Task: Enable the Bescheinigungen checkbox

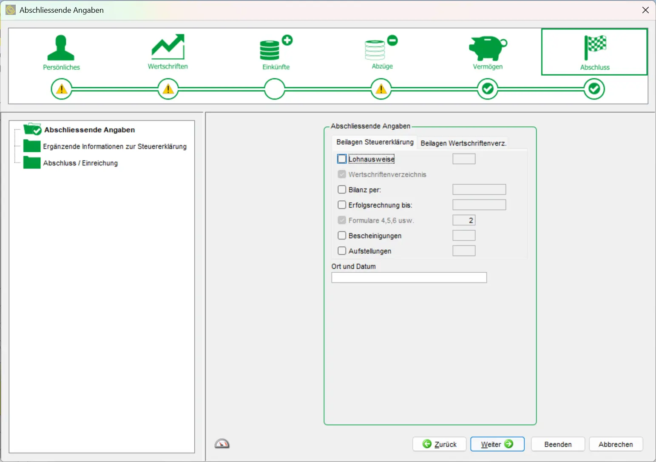Action: [x=342, y=235]
